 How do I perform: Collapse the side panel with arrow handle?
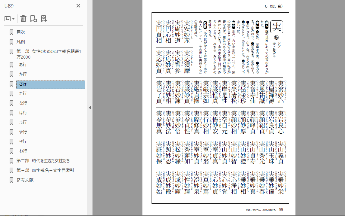point(89,108)
